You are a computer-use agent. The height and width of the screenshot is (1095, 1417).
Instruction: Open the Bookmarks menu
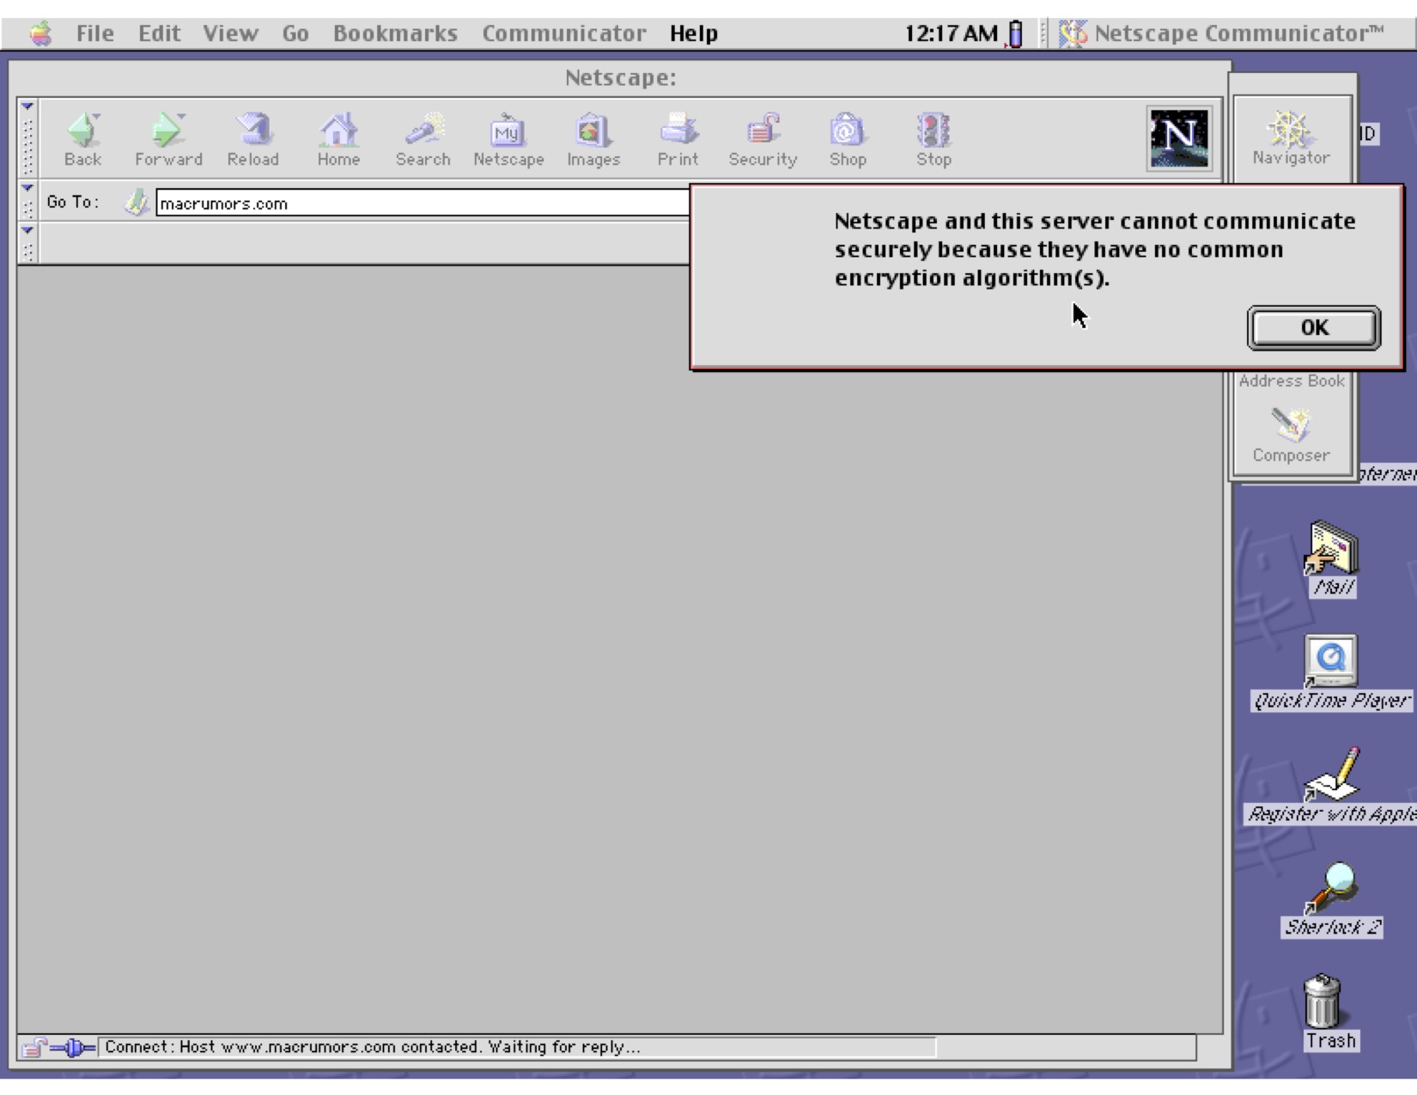[x=395, y=33]
